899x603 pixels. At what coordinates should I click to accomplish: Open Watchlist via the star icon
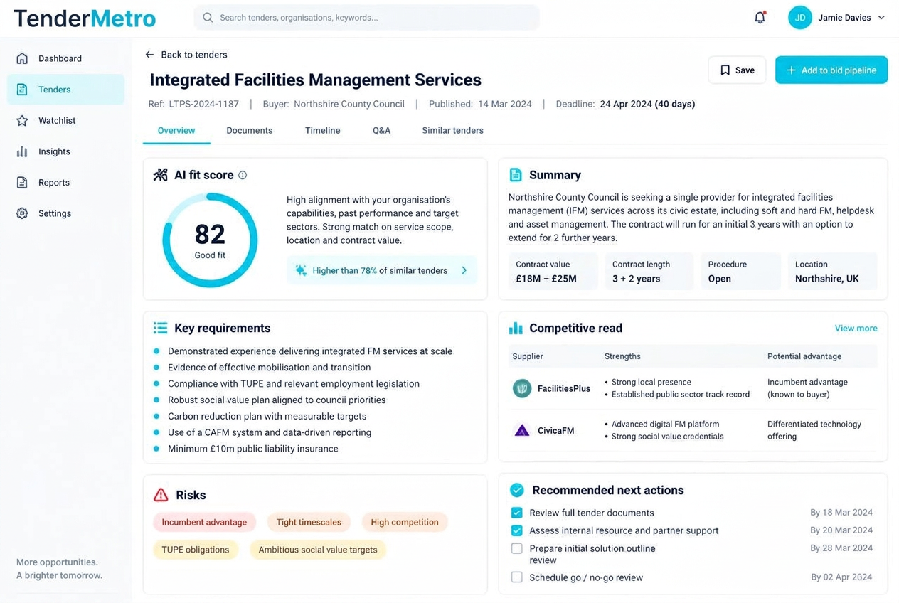(x=22, y=120)
